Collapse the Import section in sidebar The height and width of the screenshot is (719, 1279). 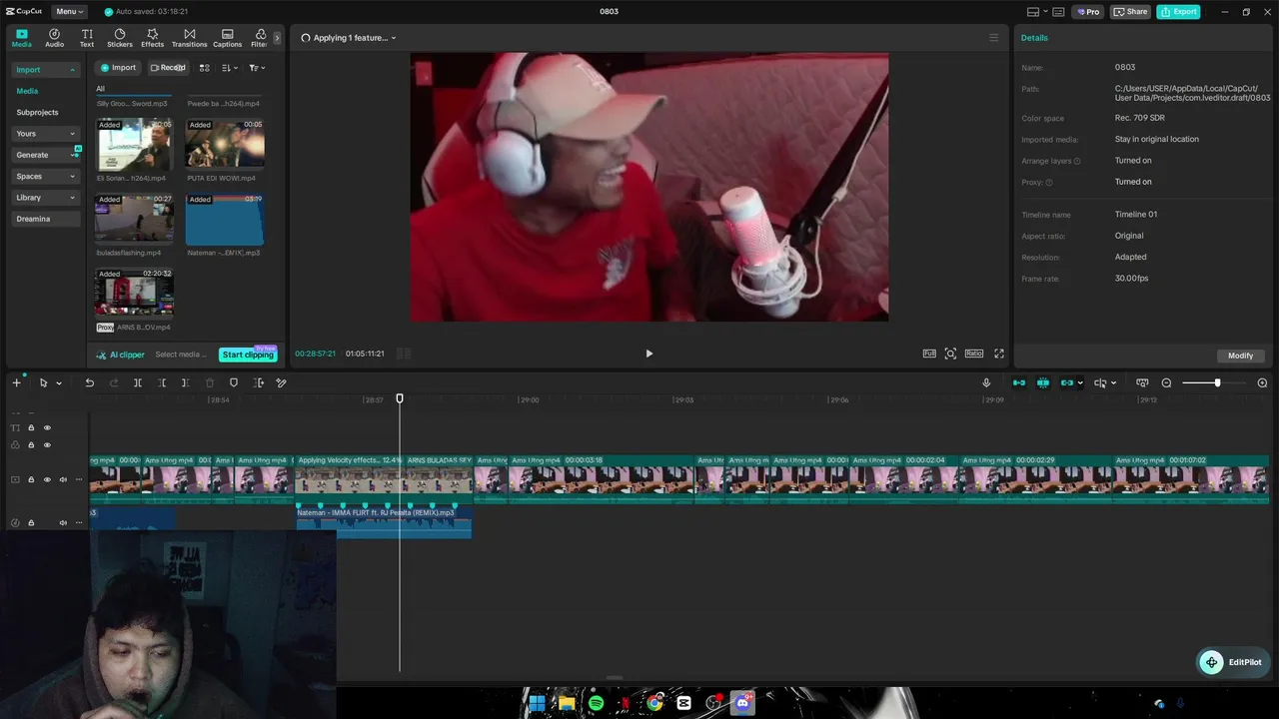(x=46, y=70)
